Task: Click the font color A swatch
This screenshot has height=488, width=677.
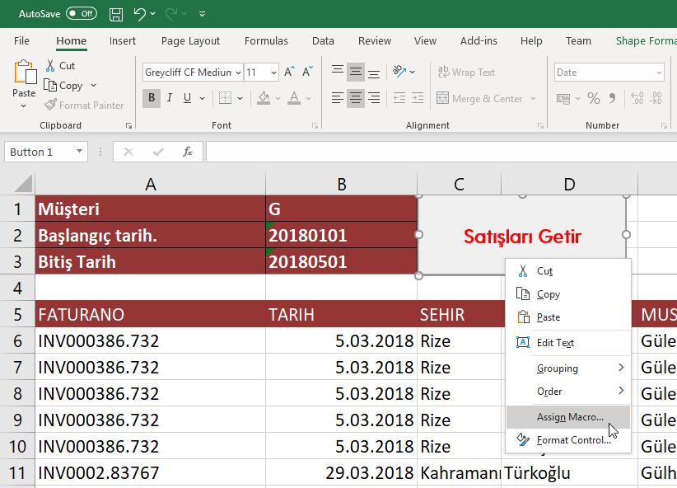Action: click(x=294, y=98)
